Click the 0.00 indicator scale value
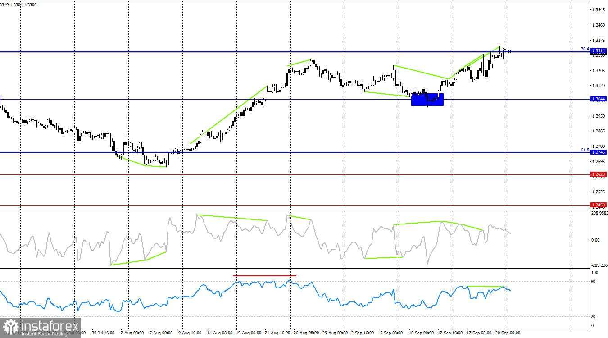Screen dimensions: 608x338 click(x=595, y=240)
